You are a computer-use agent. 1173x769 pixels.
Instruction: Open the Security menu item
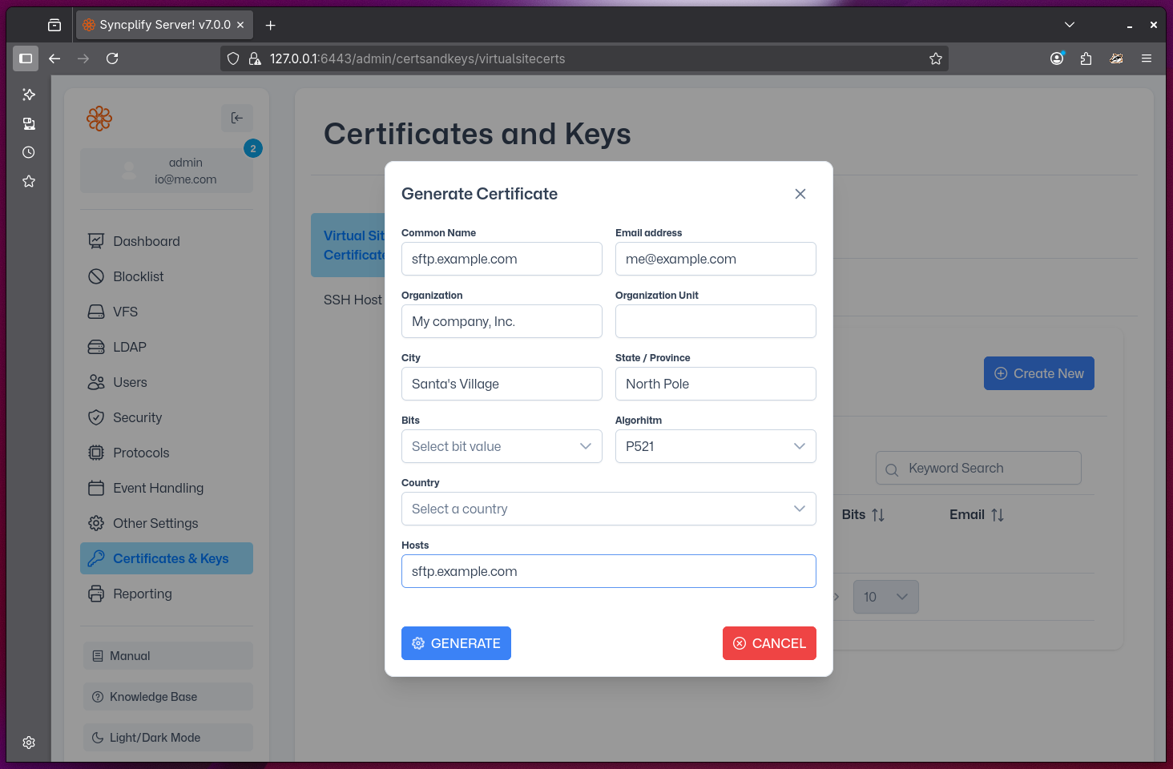coord(137,417)
